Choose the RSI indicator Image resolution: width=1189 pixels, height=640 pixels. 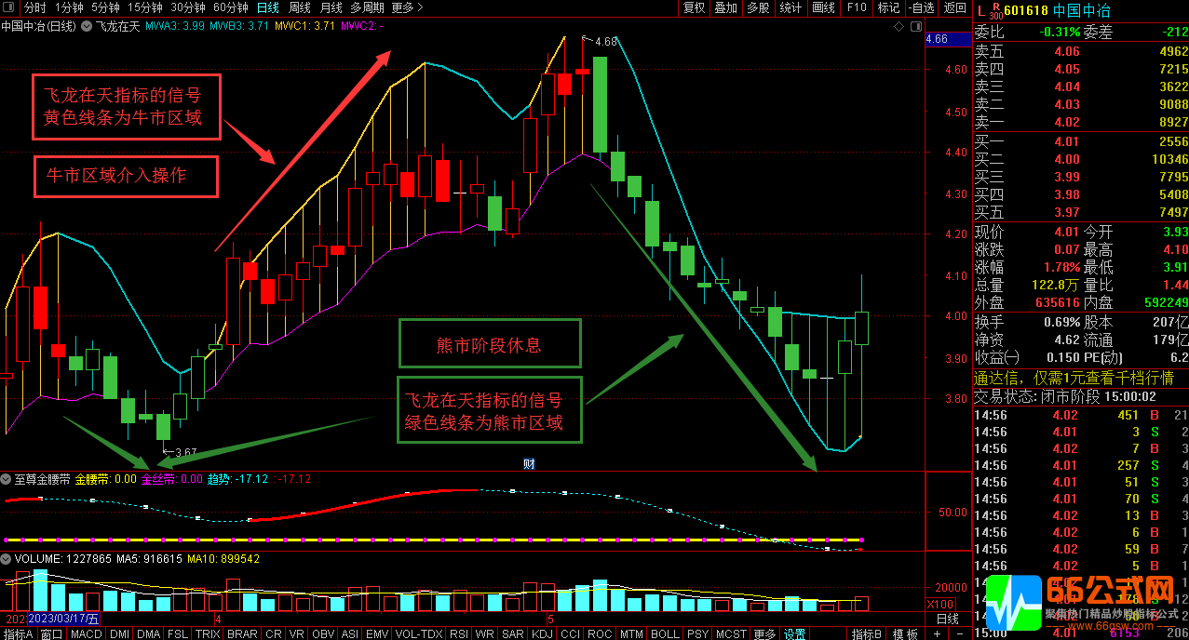(x=459, y=633)
